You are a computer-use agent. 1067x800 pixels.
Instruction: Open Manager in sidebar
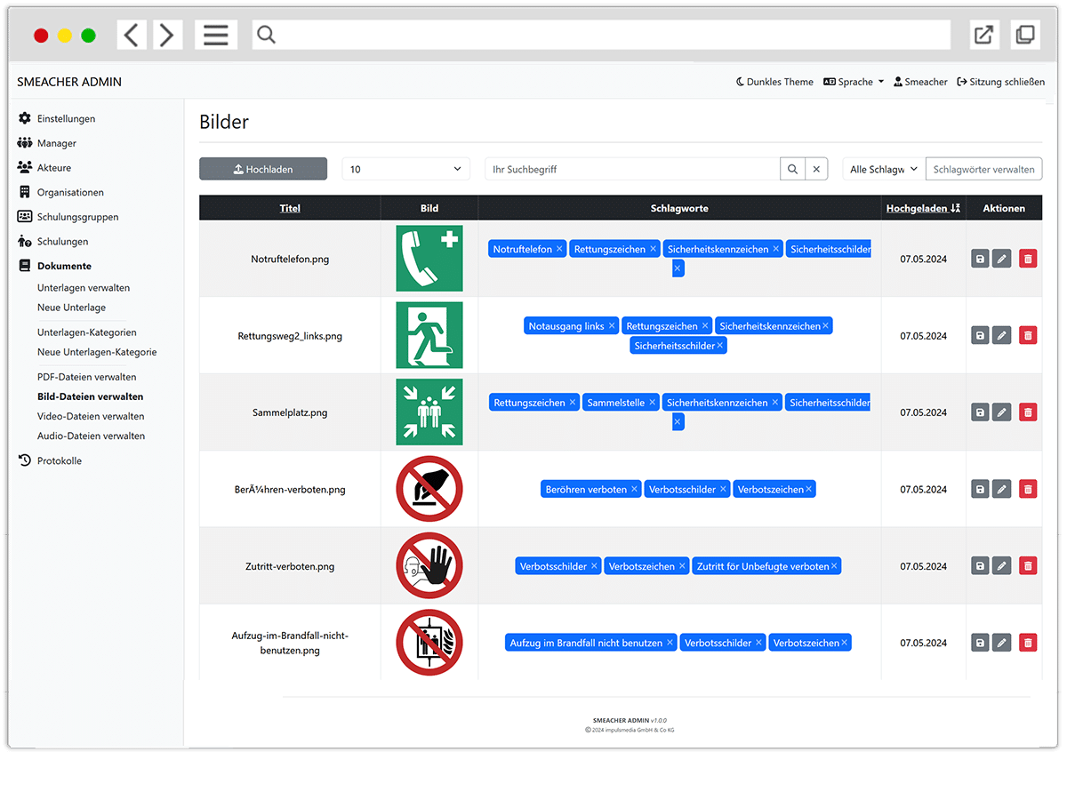(47, 143)
